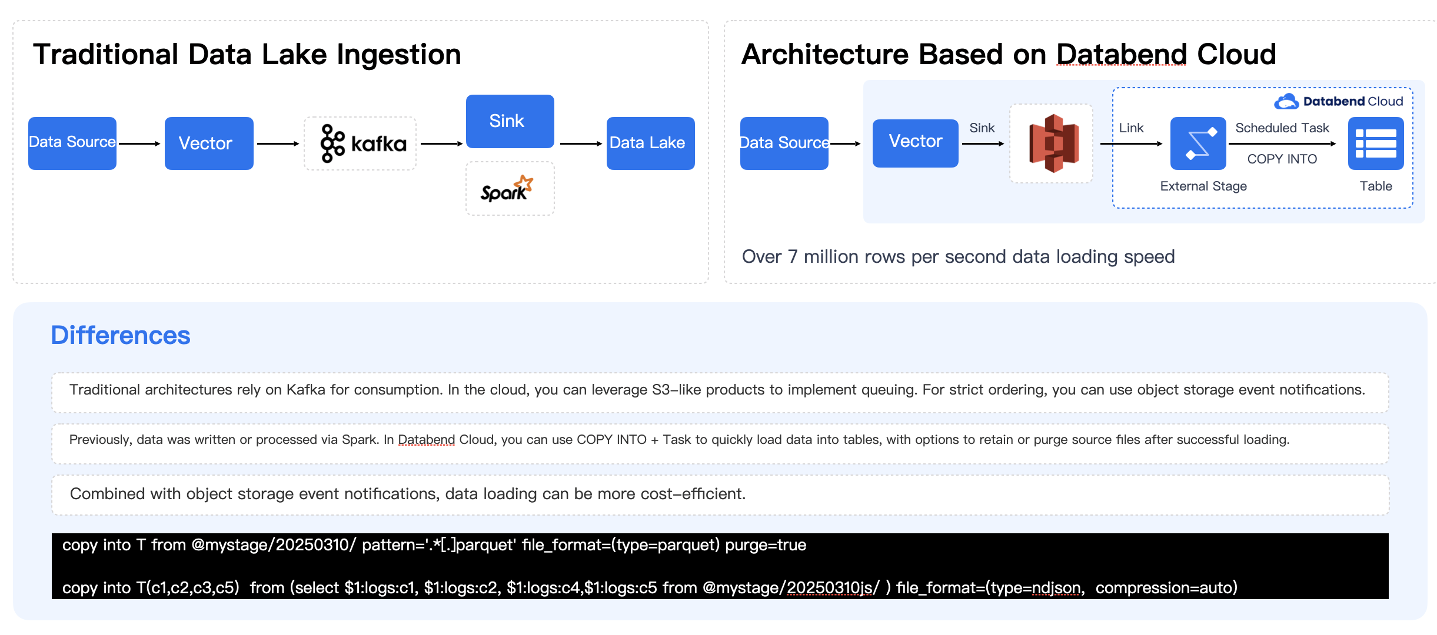Click the Table icon

pyautogui.click(x=1376, y=143)
